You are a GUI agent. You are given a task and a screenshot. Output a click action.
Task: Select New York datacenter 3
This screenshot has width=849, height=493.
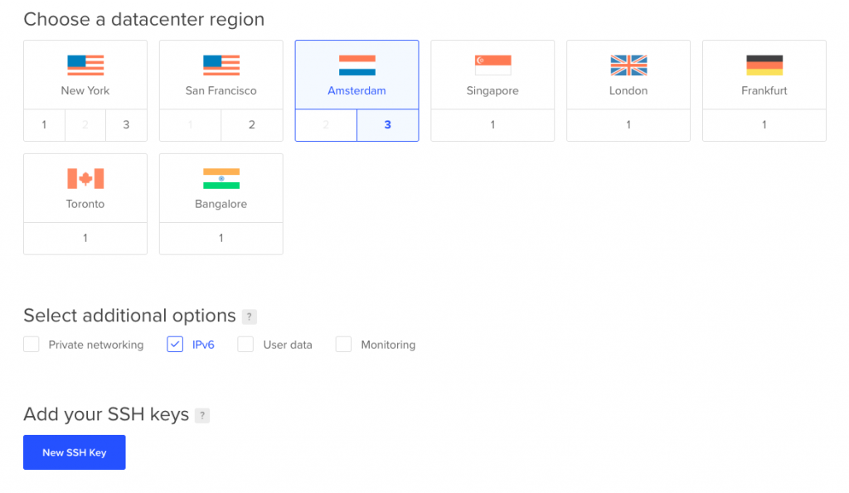pyautogui.click(x=126, y=125)
